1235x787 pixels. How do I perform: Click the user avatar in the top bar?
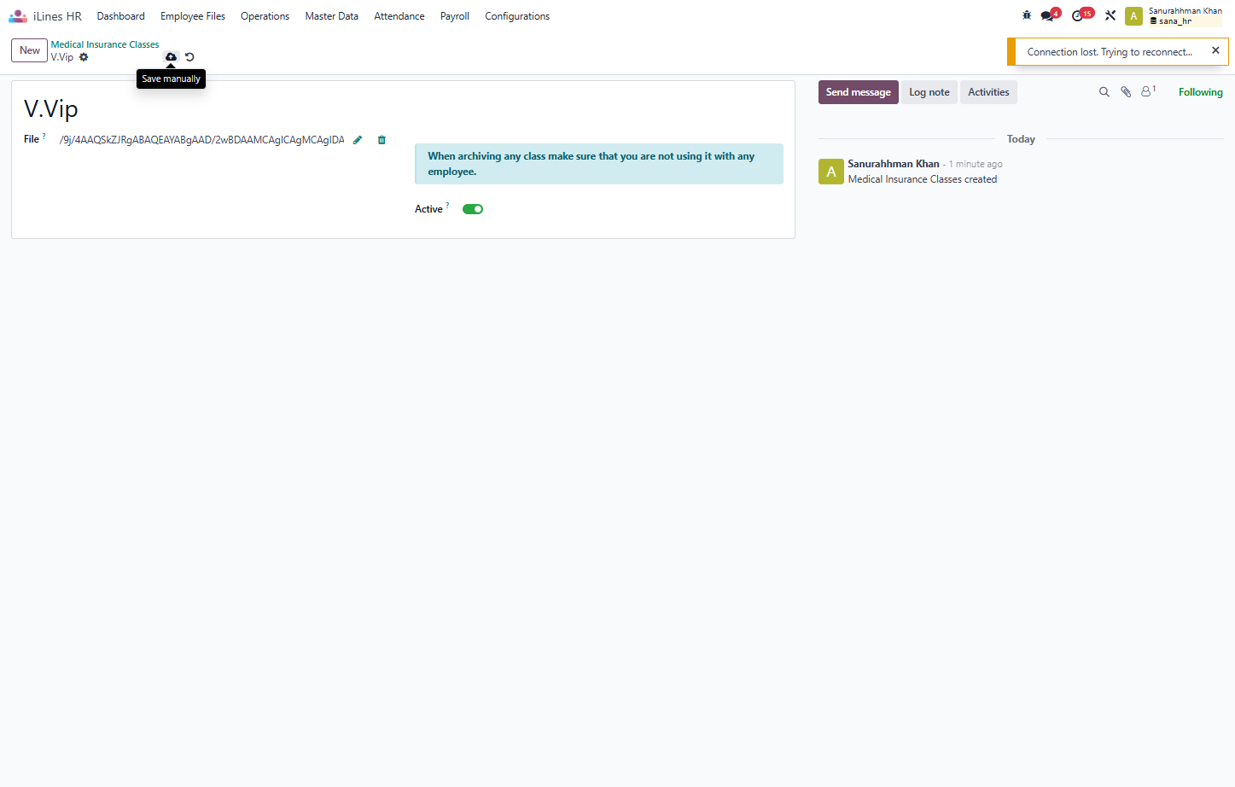pos(1133,16)
